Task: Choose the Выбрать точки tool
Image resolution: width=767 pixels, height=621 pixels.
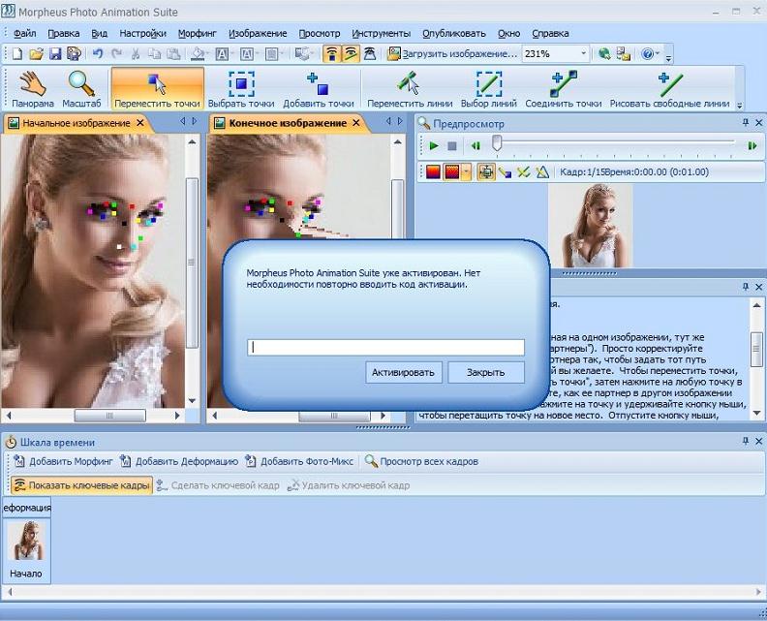Action: tap(241, 89)
